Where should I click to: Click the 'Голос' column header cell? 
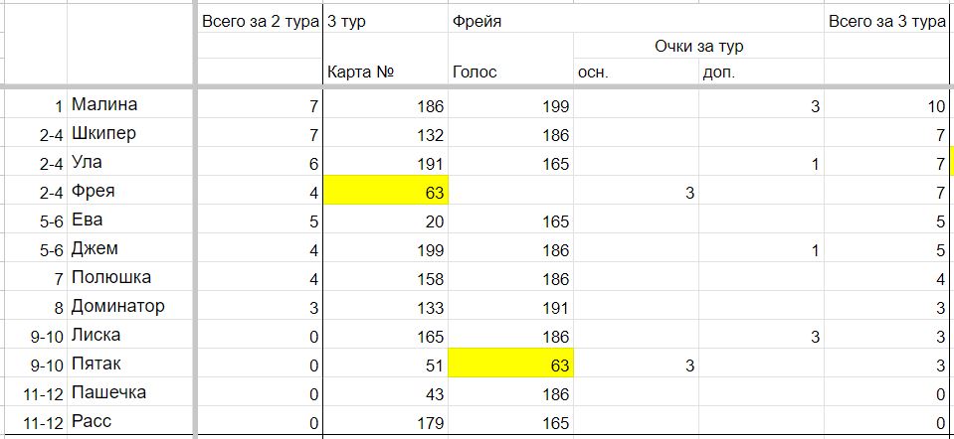click(x=510, y=72)
